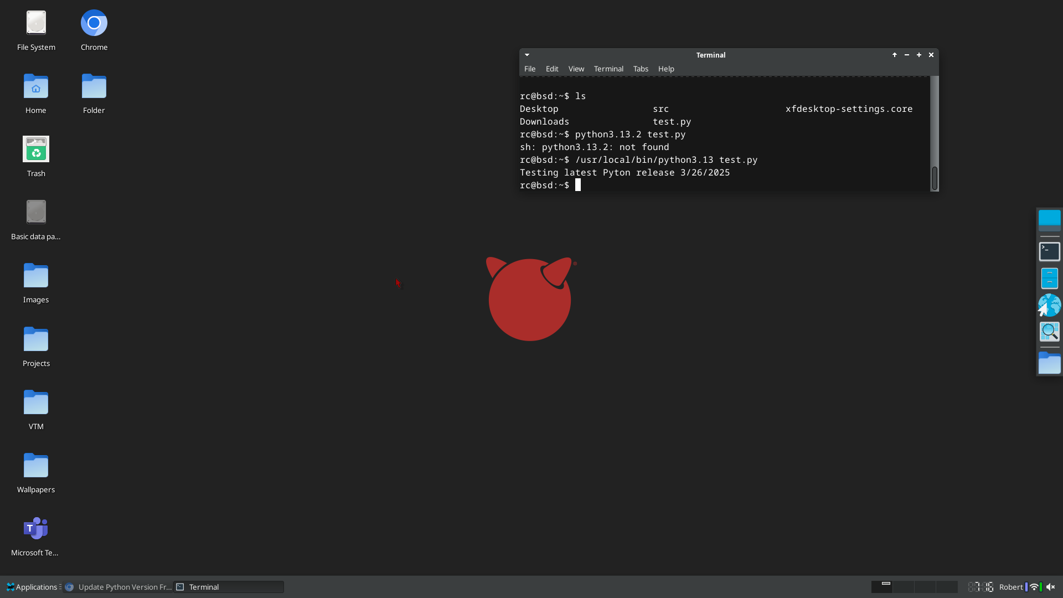Switch to Update Python Version taskbar window
This screenshot has width=1063, height=598.
click(118, 587)
